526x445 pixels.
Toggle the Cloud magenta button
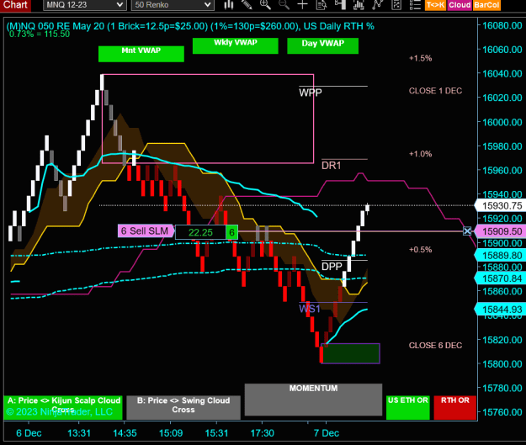pos(460,5)
